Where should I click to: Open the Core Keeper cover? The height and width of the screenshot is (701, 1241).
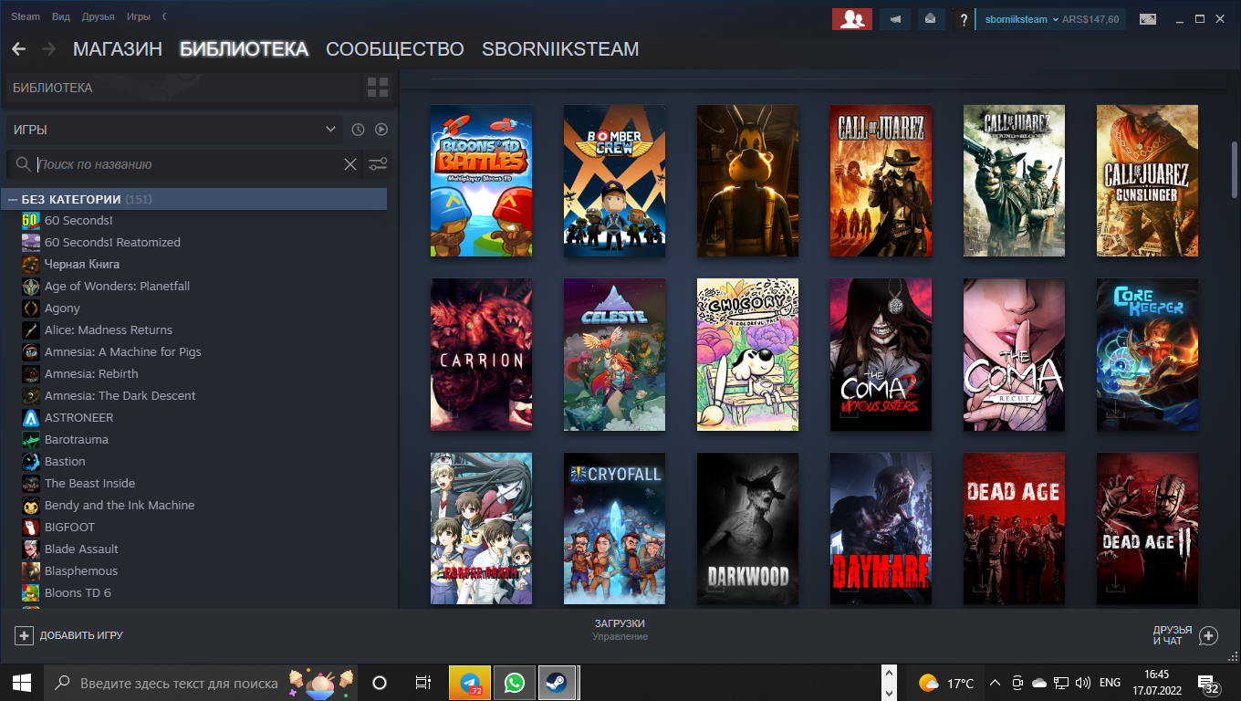[x=1147, y=355]
